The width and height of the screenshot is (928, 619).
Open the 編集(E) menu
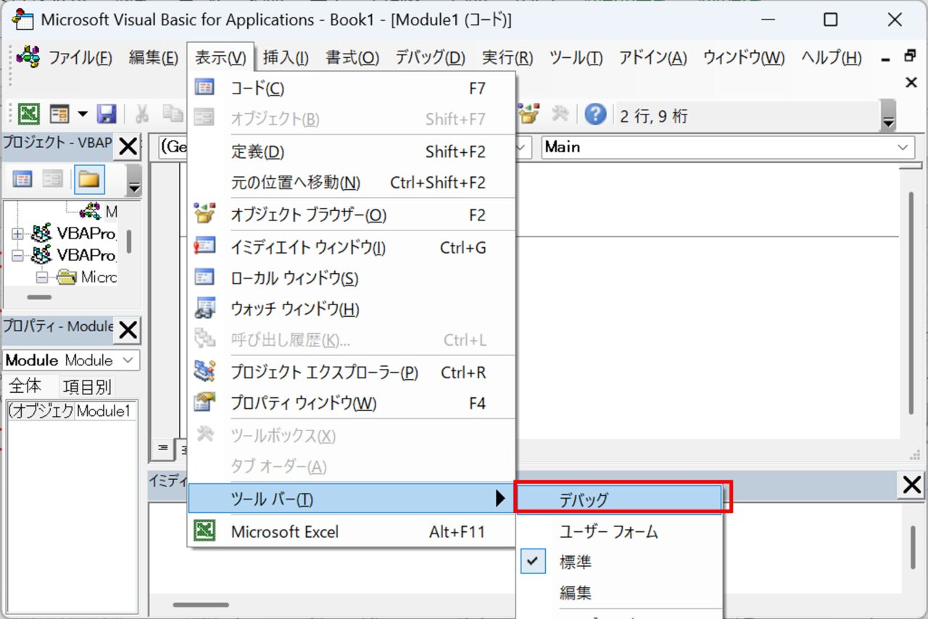click(153, 57)
